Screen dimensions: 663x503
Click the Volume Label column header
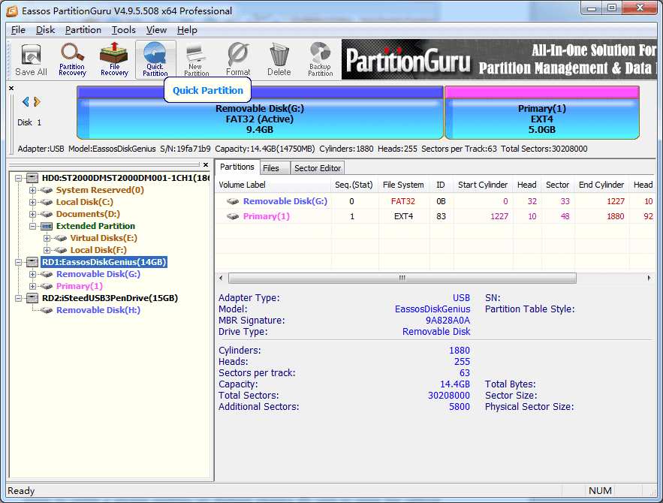(x=273, y=185)
